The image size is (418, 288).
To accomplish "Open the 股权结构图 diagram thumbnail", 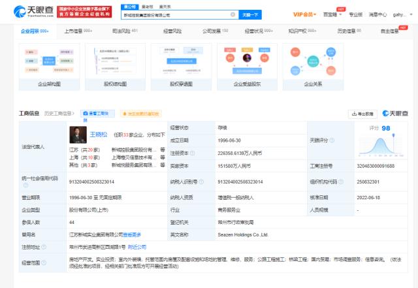I will coord(116,64).
